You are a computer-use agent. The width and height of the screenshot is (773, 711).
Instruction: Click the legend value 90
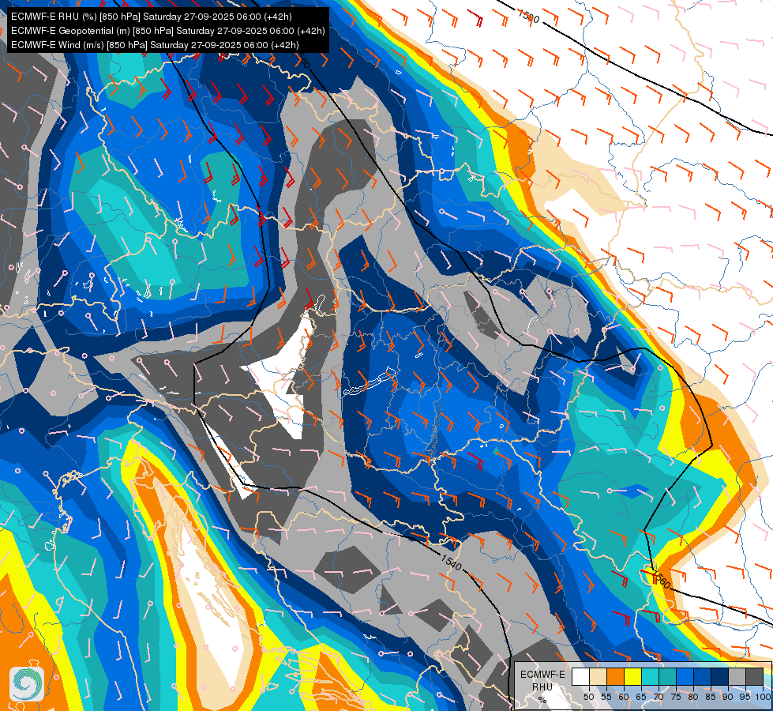(728, 697)
